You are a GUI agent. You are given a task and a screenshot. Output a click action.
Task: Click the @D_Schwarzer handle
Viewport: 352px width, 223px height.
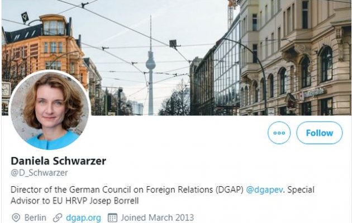pyautogui.click(x=39, y=173)
